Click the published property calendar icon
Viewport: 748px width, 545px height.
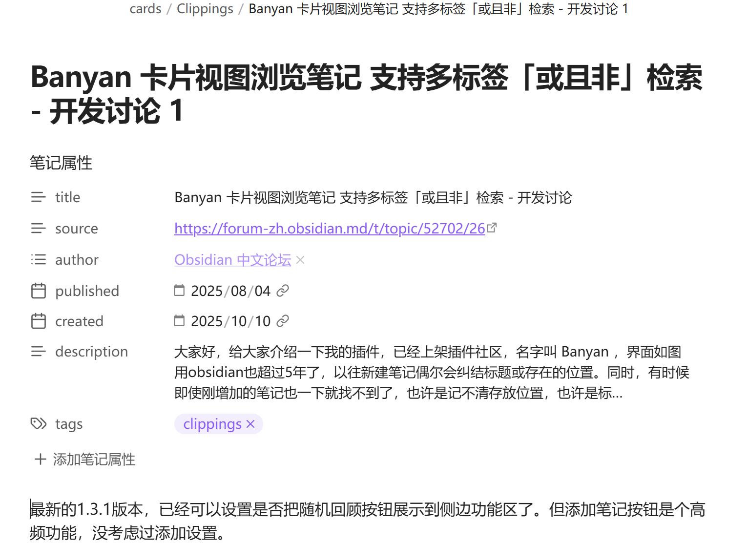pos(38,291)
